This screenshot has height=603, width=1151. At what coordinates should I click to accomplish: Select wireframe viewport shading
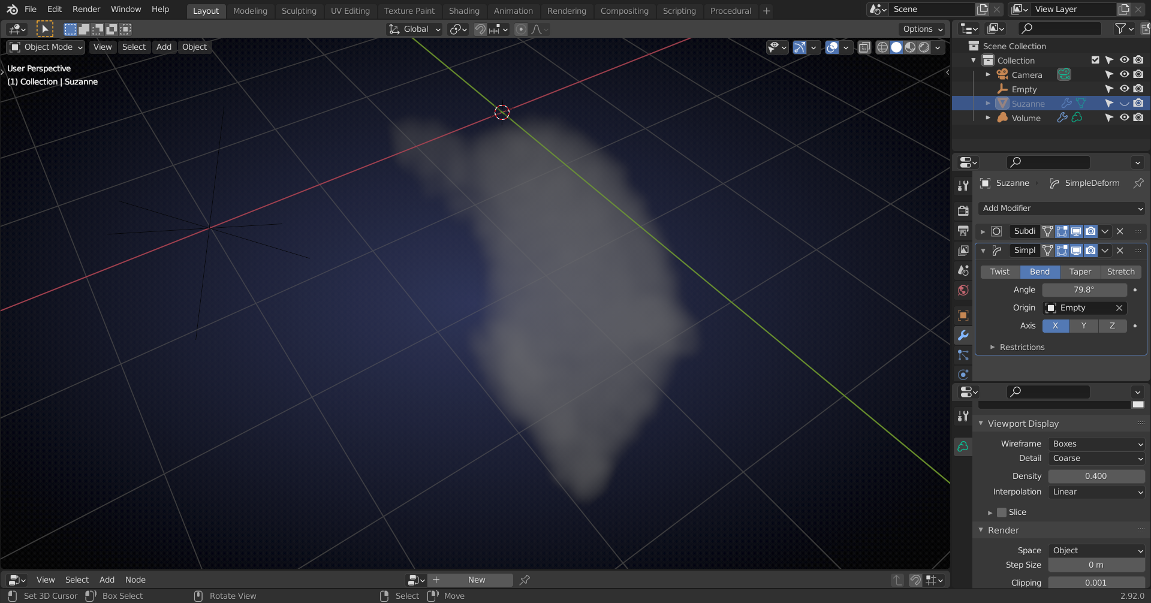tap(882, 47)
